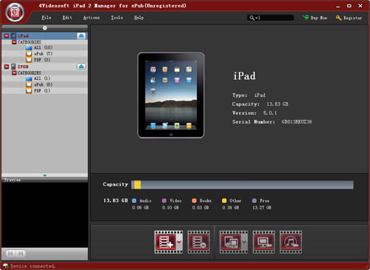The image size is (370, 270).
Task: Click the eject button for IPOD
Action: [81, 67]
